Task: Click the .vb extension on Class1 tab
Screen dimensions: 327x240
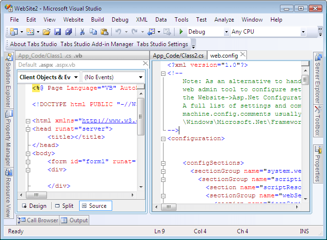Action: click(78, 56)
